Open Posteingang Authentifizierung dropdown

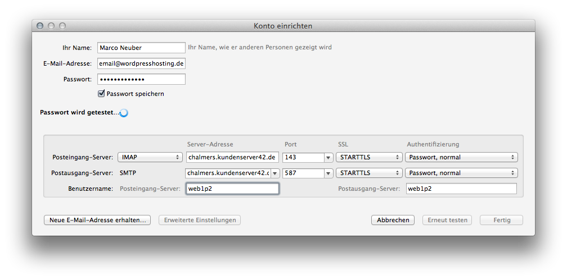pos(461,157)
